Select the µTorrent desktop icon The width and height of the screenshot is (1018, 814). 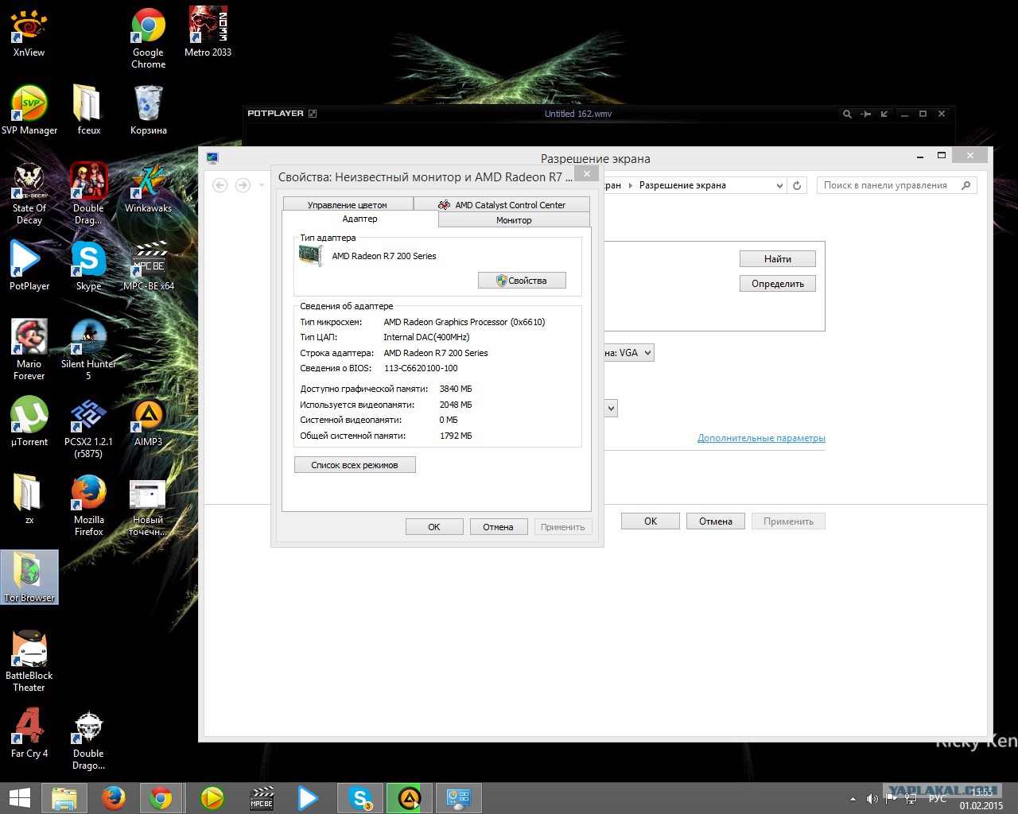coord(29,421)
